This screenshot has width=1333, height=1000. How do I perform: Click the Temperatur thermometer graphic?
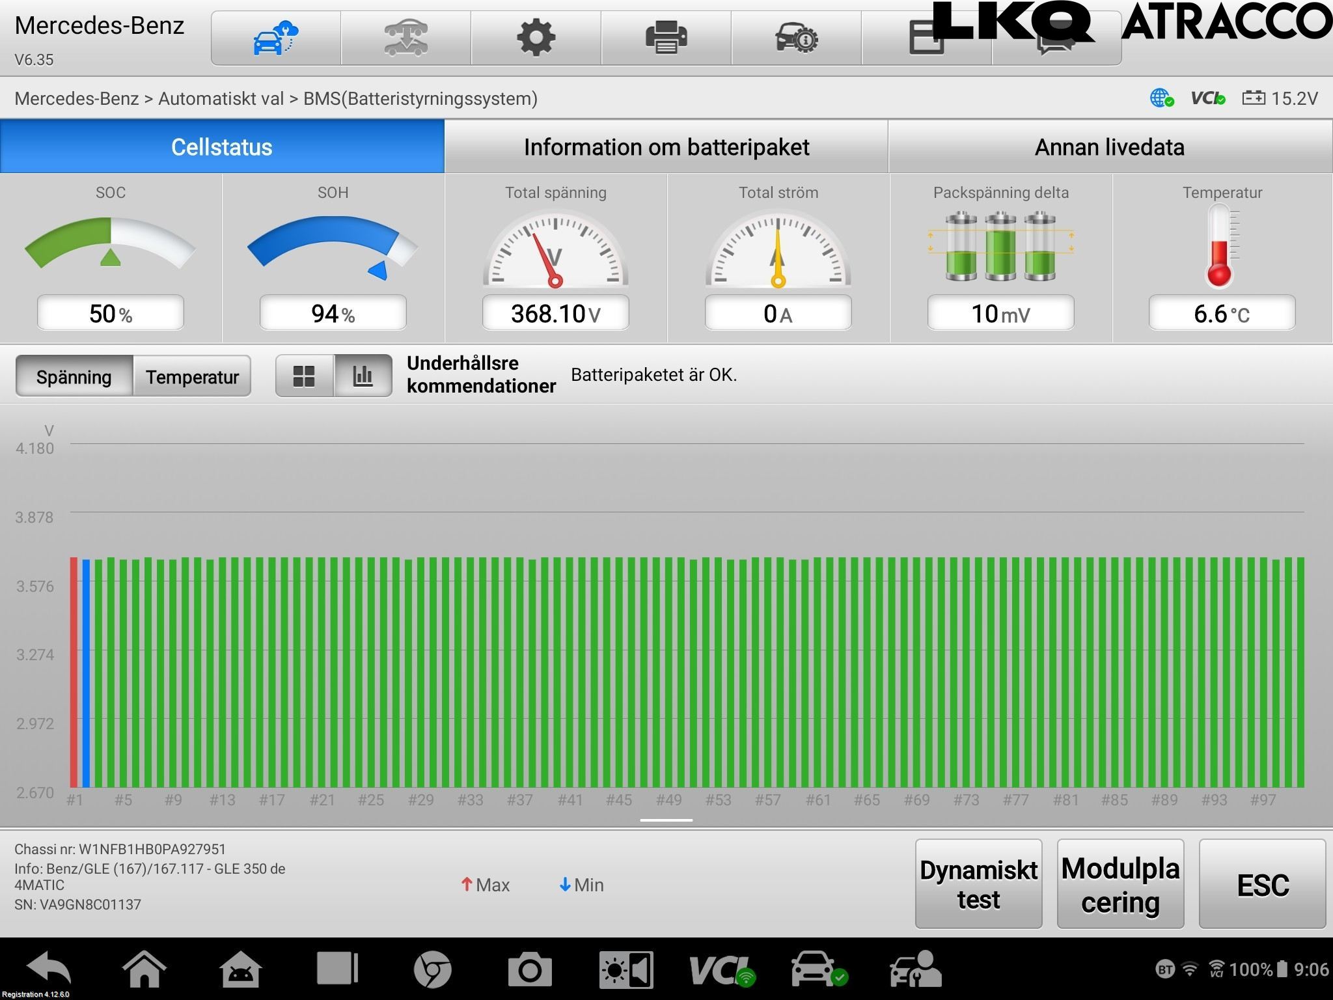coord(1221,246)
